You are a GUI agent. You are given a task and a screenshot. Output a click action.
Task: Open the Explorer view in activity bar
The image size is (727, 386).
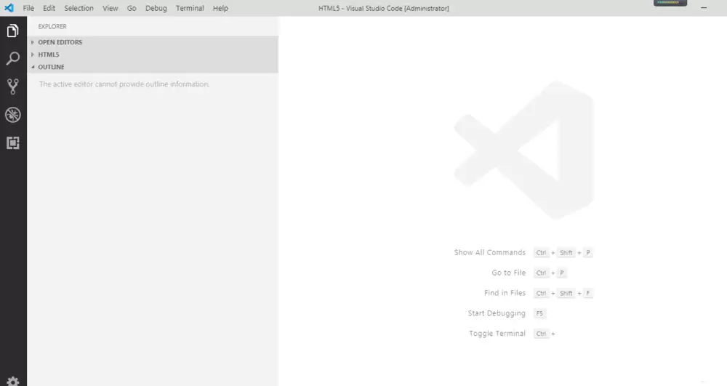click(12, 31)
